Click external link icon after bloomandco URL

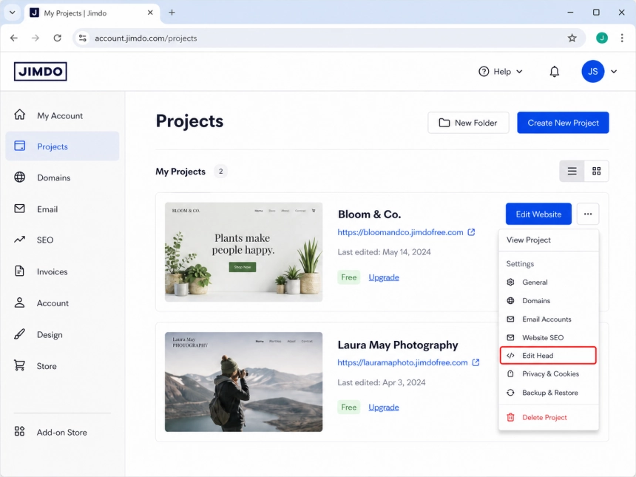pyautogui.click(x=471, y=232)
